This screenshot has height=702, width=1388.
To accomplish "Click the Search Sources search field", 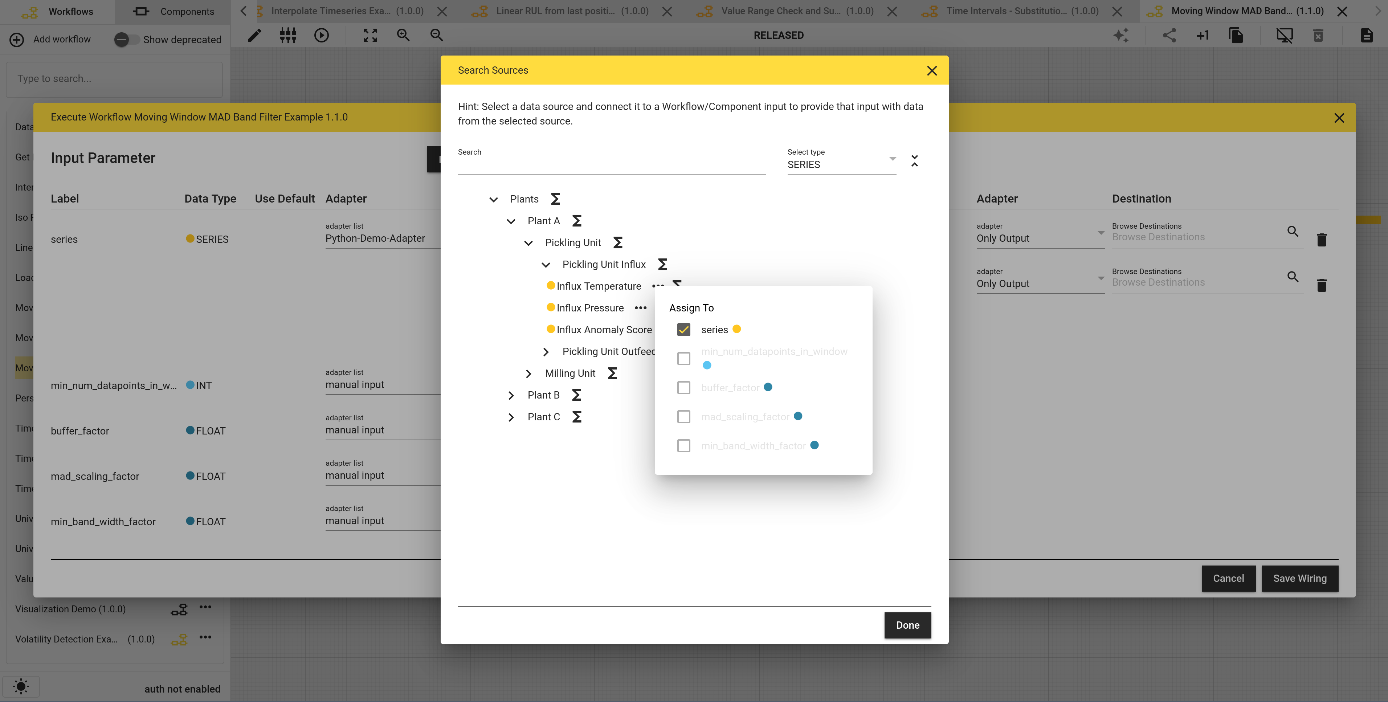I will (612, 160).
